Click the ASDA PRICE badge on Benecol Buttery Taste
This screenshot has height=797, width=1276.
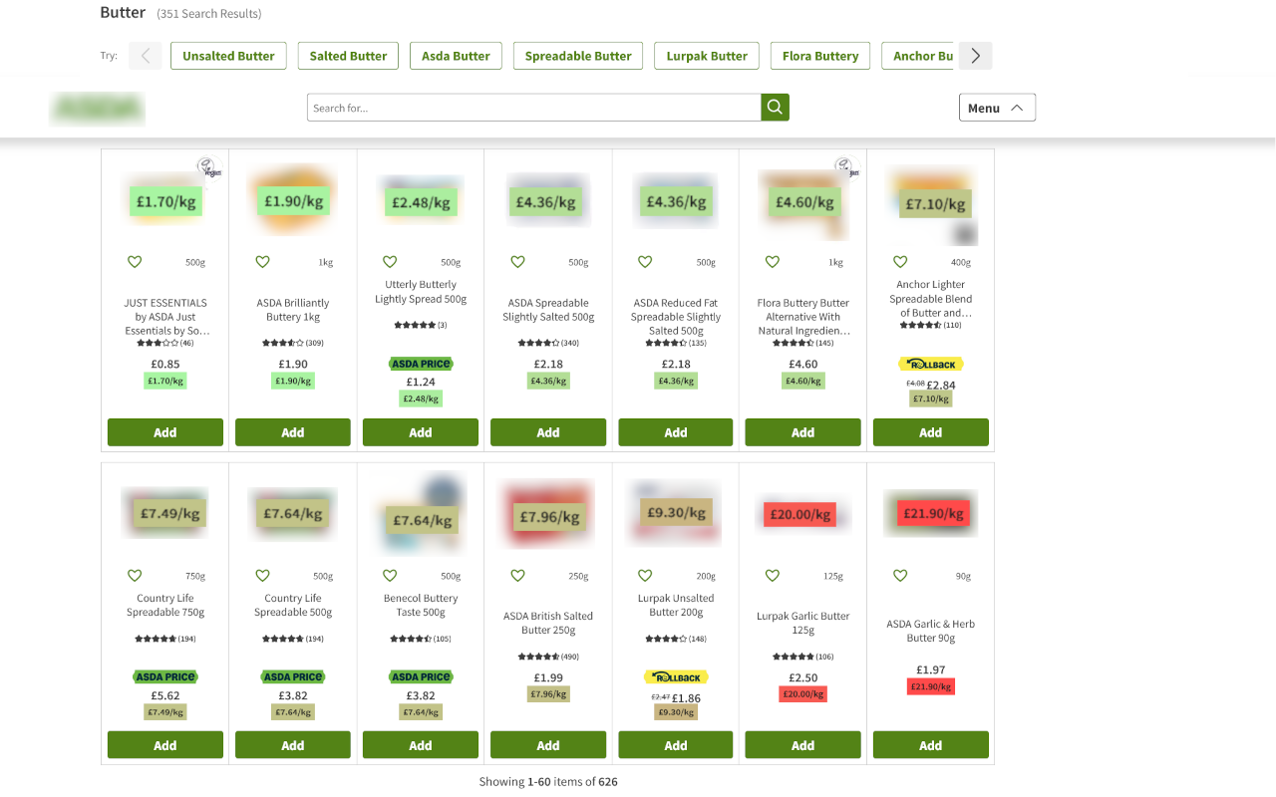coord(420,676)
